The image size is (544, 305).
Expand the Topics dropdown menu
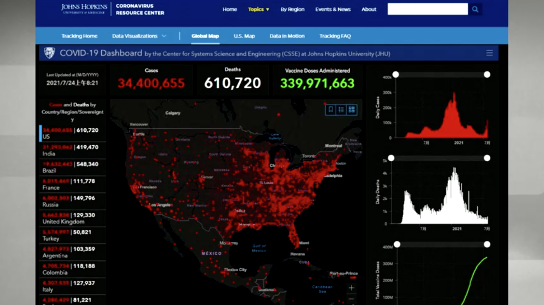pyautogui.click(x=259, y=9)
